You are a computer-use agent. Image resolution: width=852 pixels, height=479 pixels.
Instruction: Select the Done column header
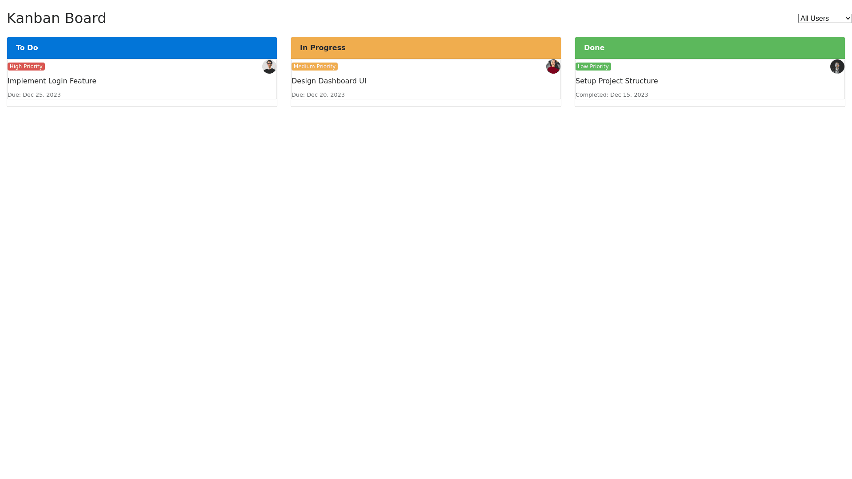(710, 48)
